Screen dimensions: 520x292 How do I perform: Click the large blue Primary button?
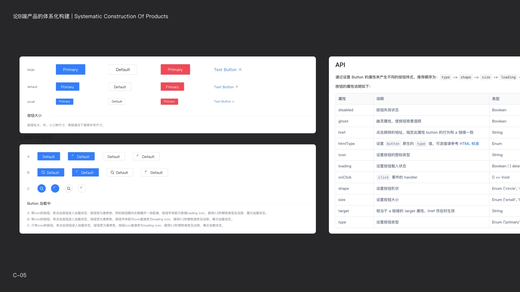71,69
